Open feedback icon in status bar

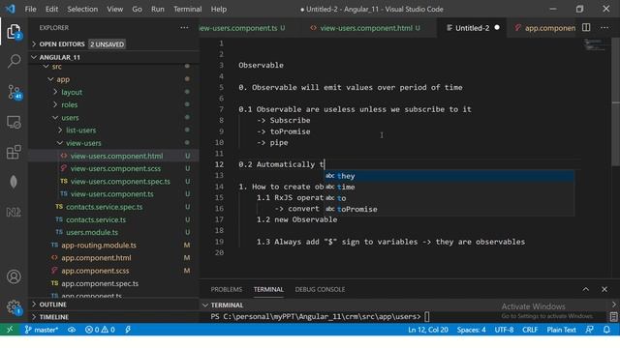tap(589, 330)
